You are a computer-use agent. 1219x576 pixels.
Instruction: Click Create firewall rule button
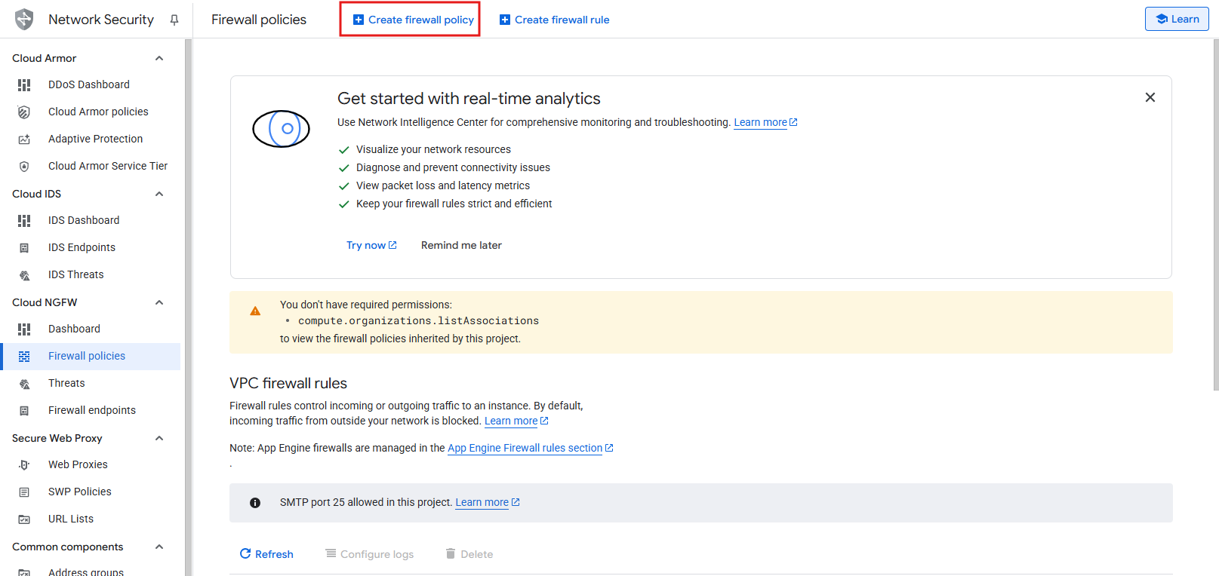[x=555, y=20]
